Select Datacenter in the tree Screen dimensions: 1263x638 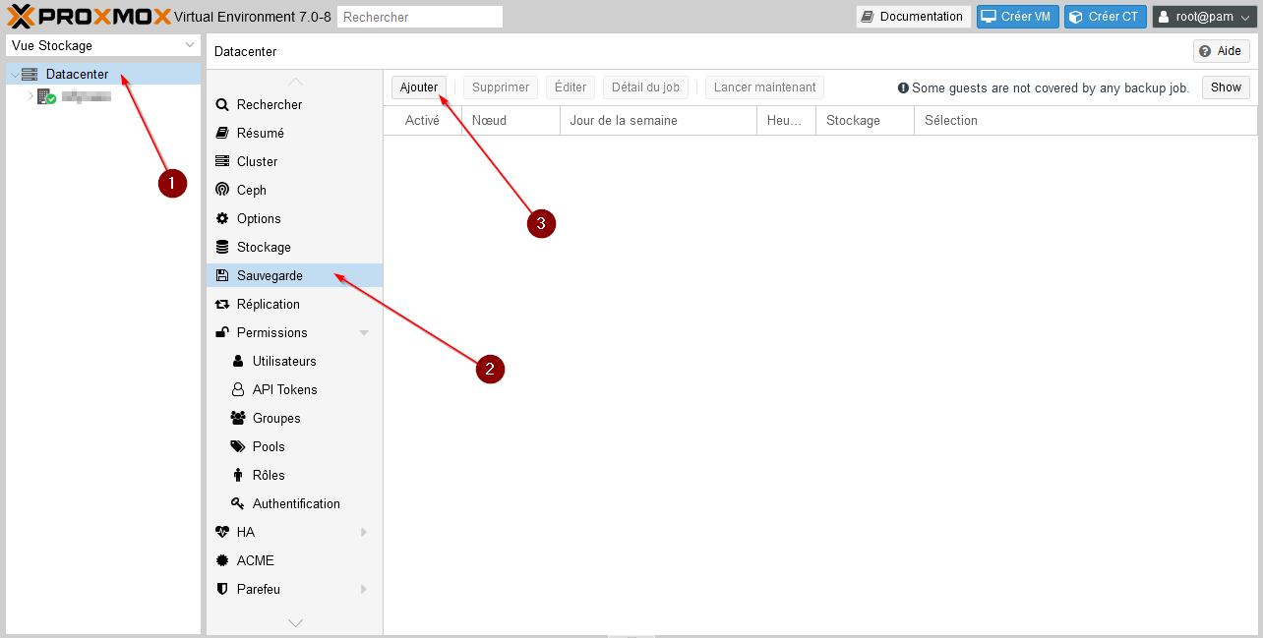point(77,74)
